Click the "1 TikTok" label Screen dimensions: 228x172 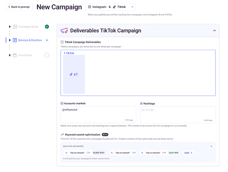pos(69,53)
